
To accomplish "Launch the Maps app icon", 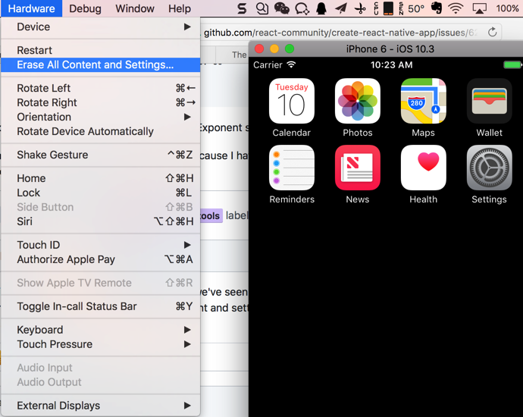I will [423, 101].
